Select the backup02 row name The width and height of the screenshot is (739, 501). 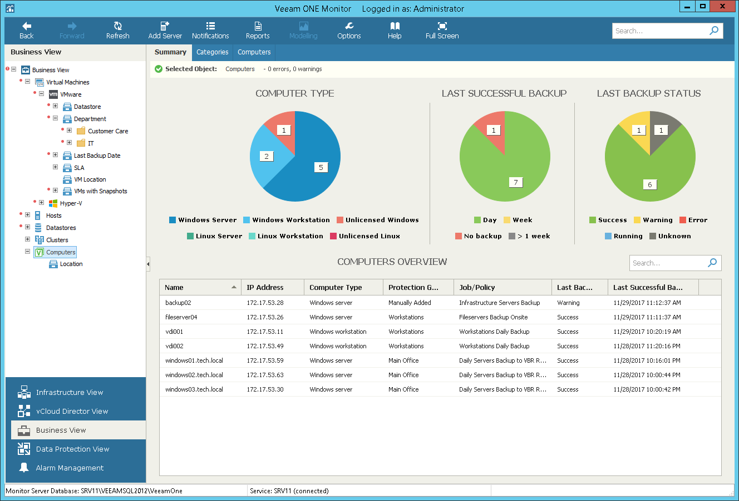coord(178,303)
